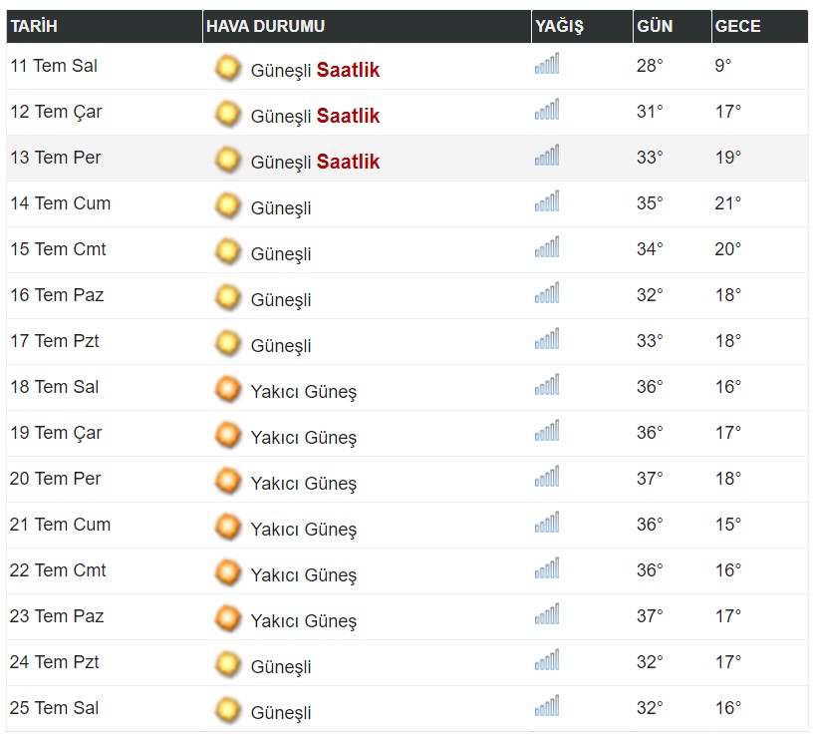This screenshot has height=739, width=815.
Task: Click the YAĞIŞ column header
Action: [x=582, y=26]
